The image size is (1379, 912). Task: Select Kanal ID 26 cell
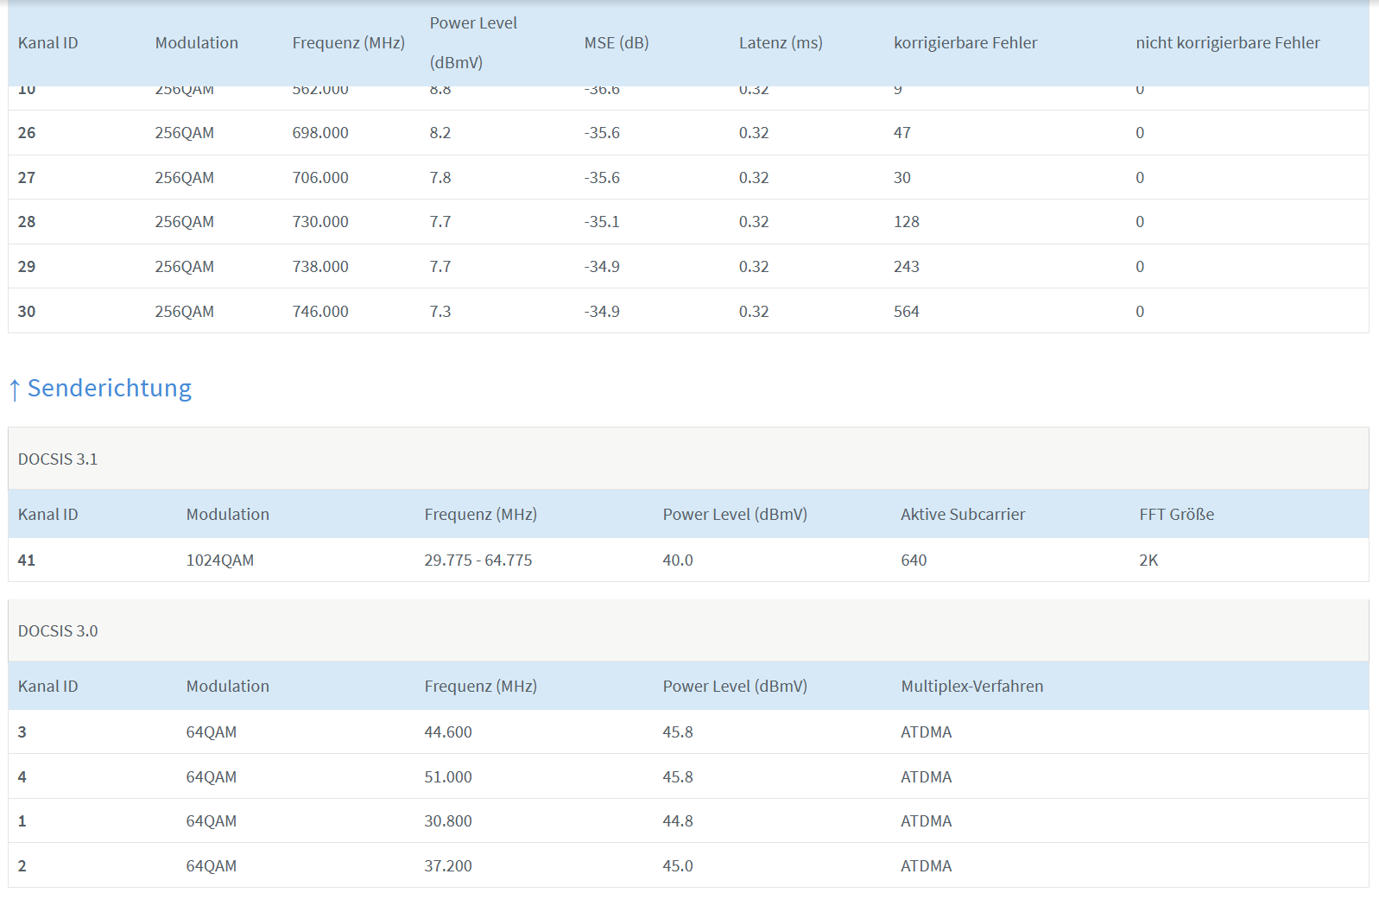27,133
